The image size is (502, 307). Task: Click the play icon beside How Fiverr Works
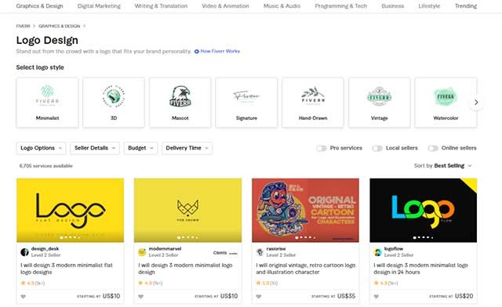197,51
